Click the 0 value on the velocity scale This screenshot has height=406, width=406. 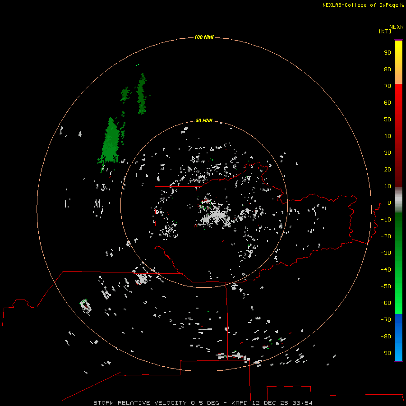coord(389,203)
